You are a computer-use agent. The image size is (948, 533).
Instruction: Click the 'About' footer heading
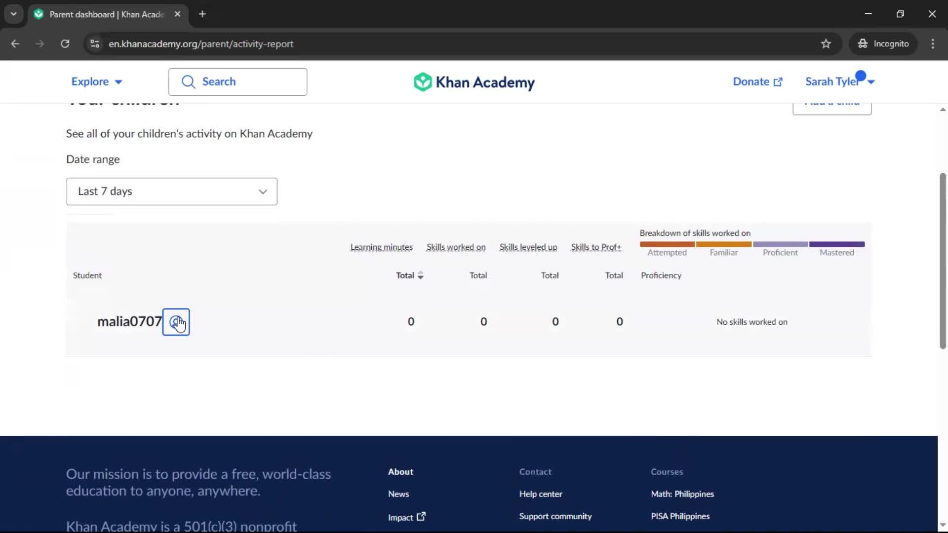[400, 472]
